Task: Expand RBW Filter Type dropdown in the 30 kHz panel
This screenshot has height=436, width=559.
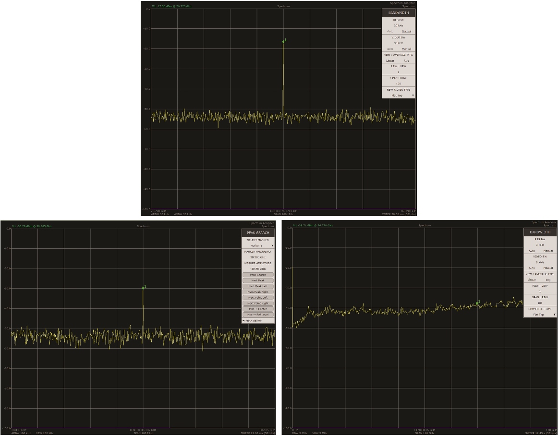Action: 399,96
